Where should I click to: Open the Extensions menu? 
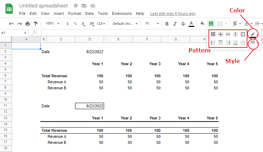coord(122,13)
